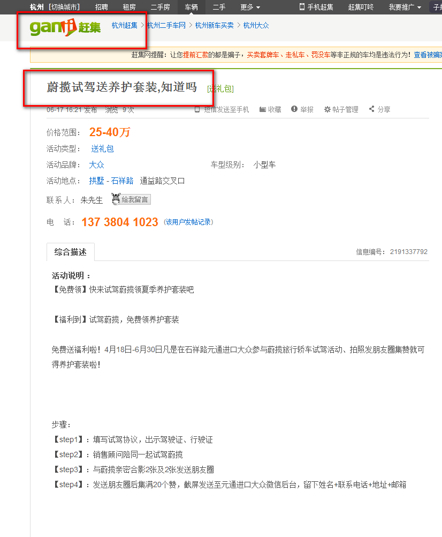Click the 提前汇款 red warning text

click(195, 55)
